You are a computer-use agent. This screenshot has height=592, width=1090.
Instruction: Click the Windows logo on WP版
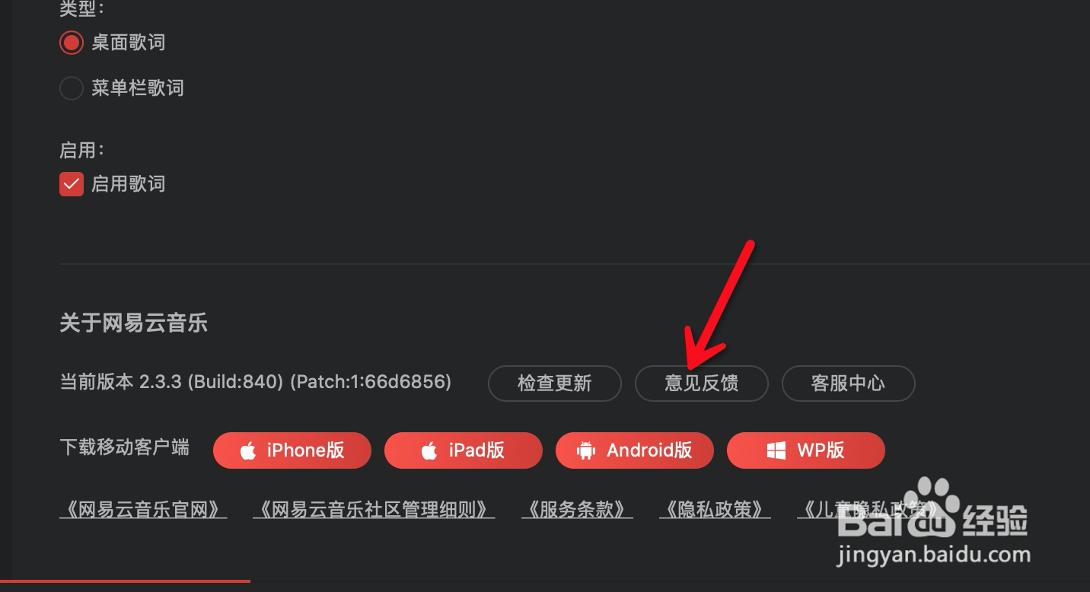click(776, 450)
